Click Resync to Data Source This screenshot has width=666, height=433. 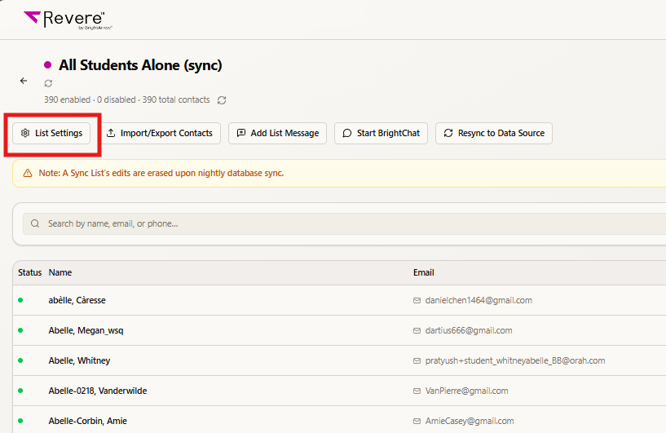[494, 134]
